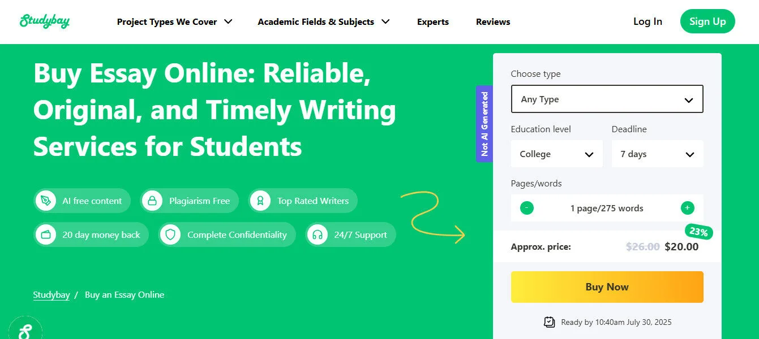The width and height of the screenshot is (759, 339).
Task: Click the 24/7 Support headphones icon
Action: (x=317, y=234)
